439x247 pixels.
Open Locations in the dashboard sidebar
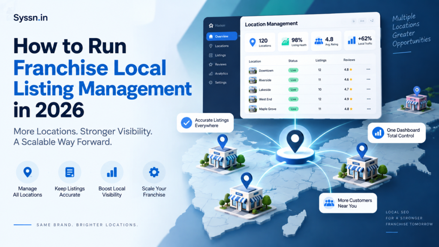tap(219, 46)
